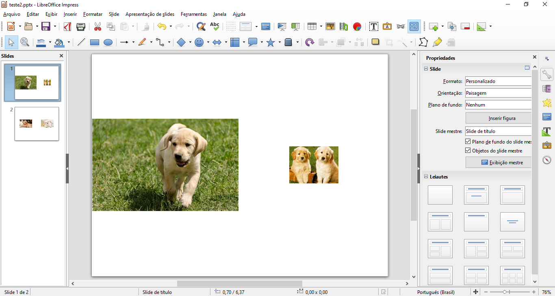Click the Inserir figura button

499,118
